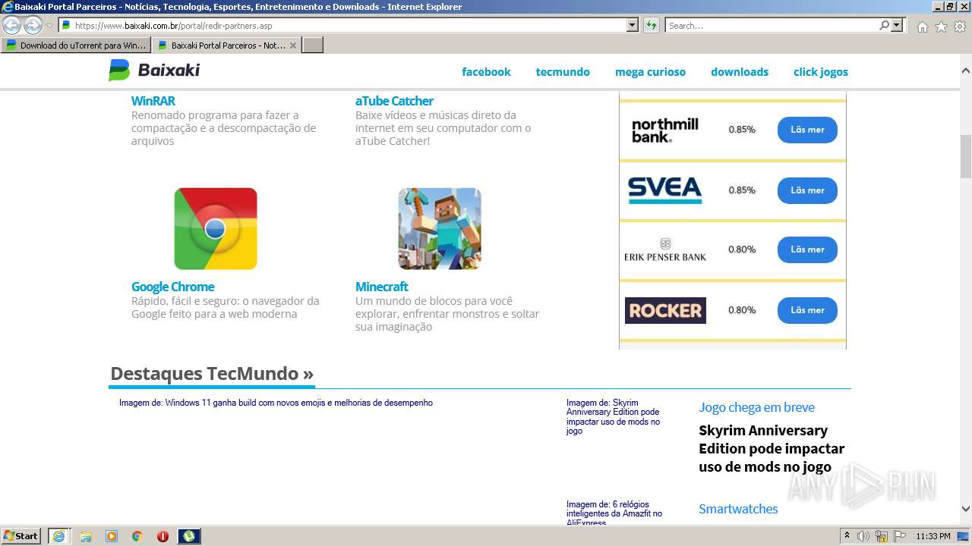Image resolution: width=972 pixels, height=546 pixels.
Task: Open the Google Chrome title link
Action: click(172, 287)
